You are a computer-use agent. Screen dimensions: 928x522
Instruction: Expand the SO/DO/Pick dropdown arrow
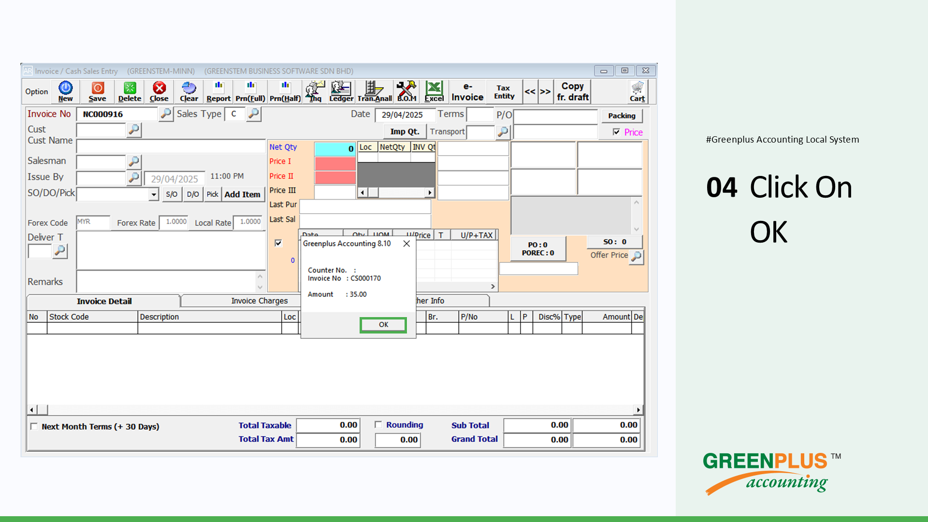point(154,194)
